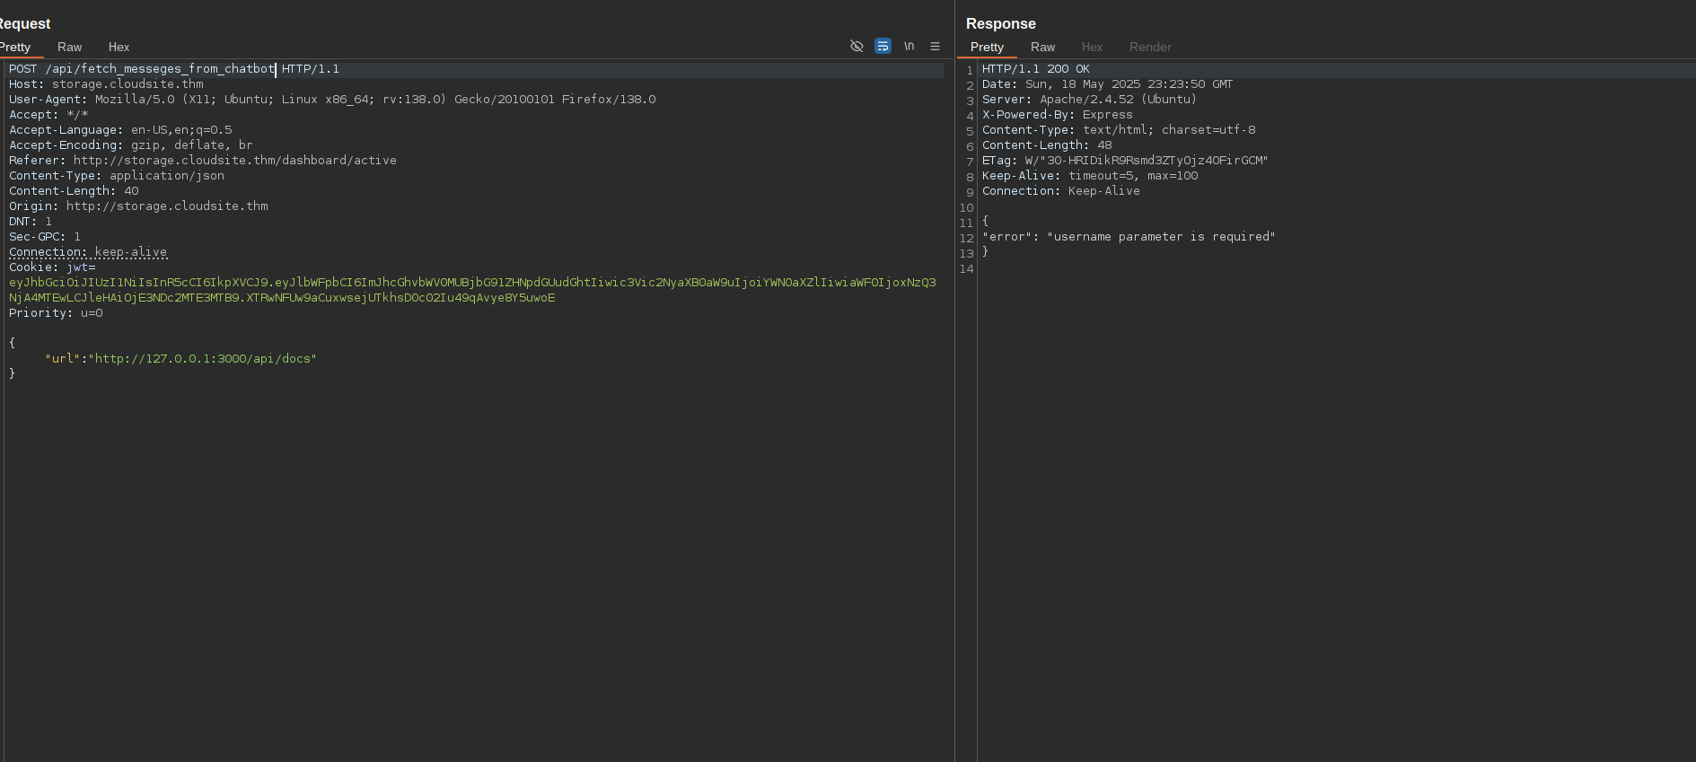Open the Response Hex tab

(1092, 47)
